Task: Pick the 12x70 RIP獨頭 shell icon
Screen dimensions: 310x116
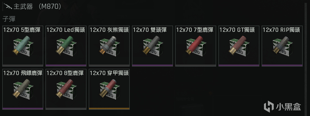Action: 282,46
